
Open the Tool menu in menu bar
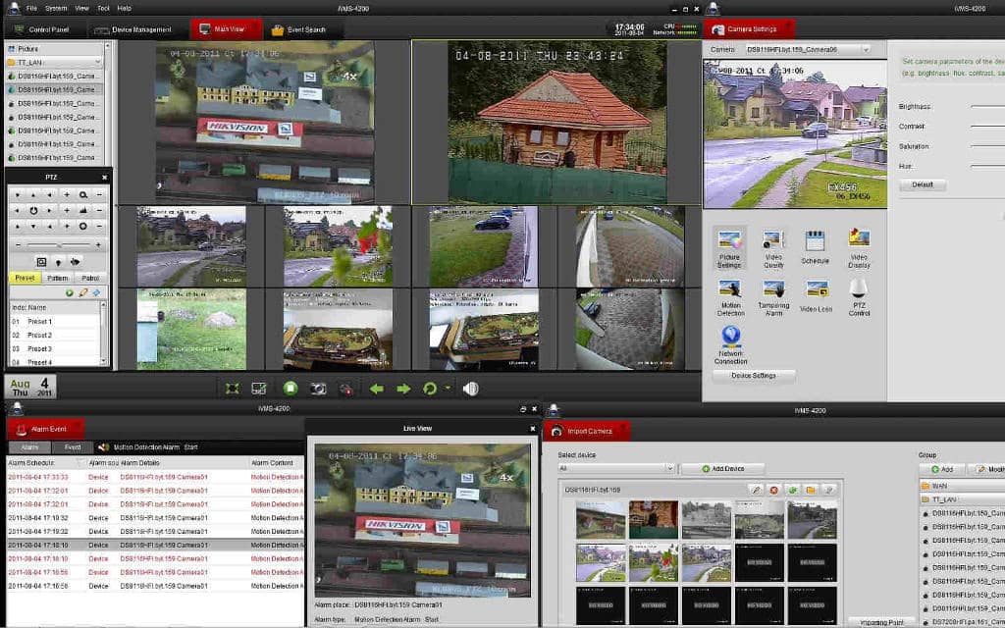pos(103,8)
